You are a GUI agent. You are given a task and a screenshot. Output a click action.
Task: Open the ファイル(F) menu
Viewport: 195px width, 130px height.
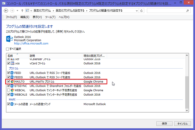point(11,17)
